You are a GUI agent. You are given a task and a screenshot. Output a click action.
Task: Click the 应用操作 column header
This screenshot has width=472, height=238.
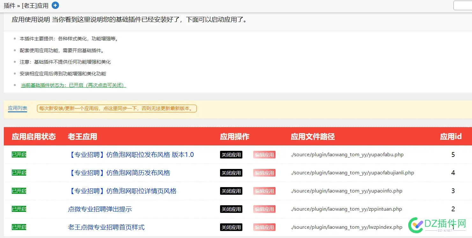coord(235,137)
